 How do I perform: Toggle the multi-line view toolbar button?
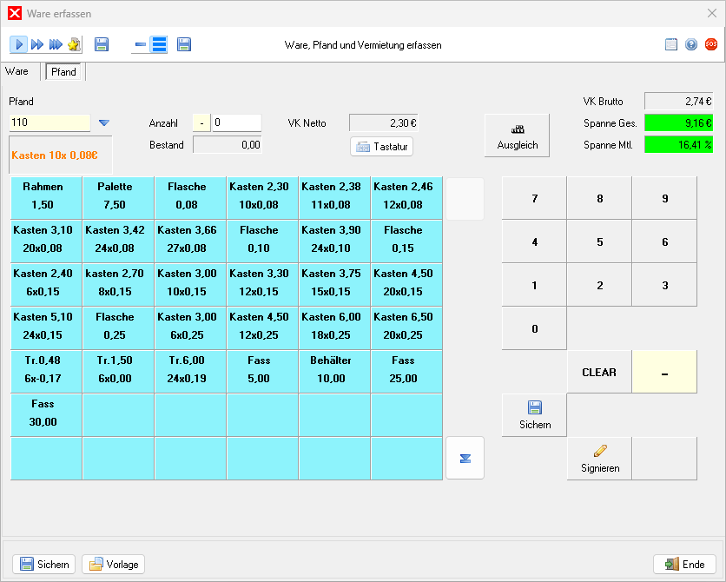(x=159, y=44)
